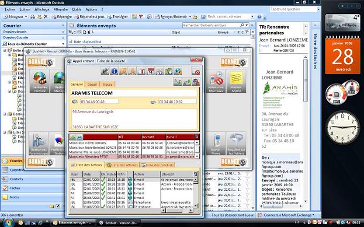Viewport: 364px width, 227px height.
Task: Click the phone with green arrow icon
Action: point(187,82)
